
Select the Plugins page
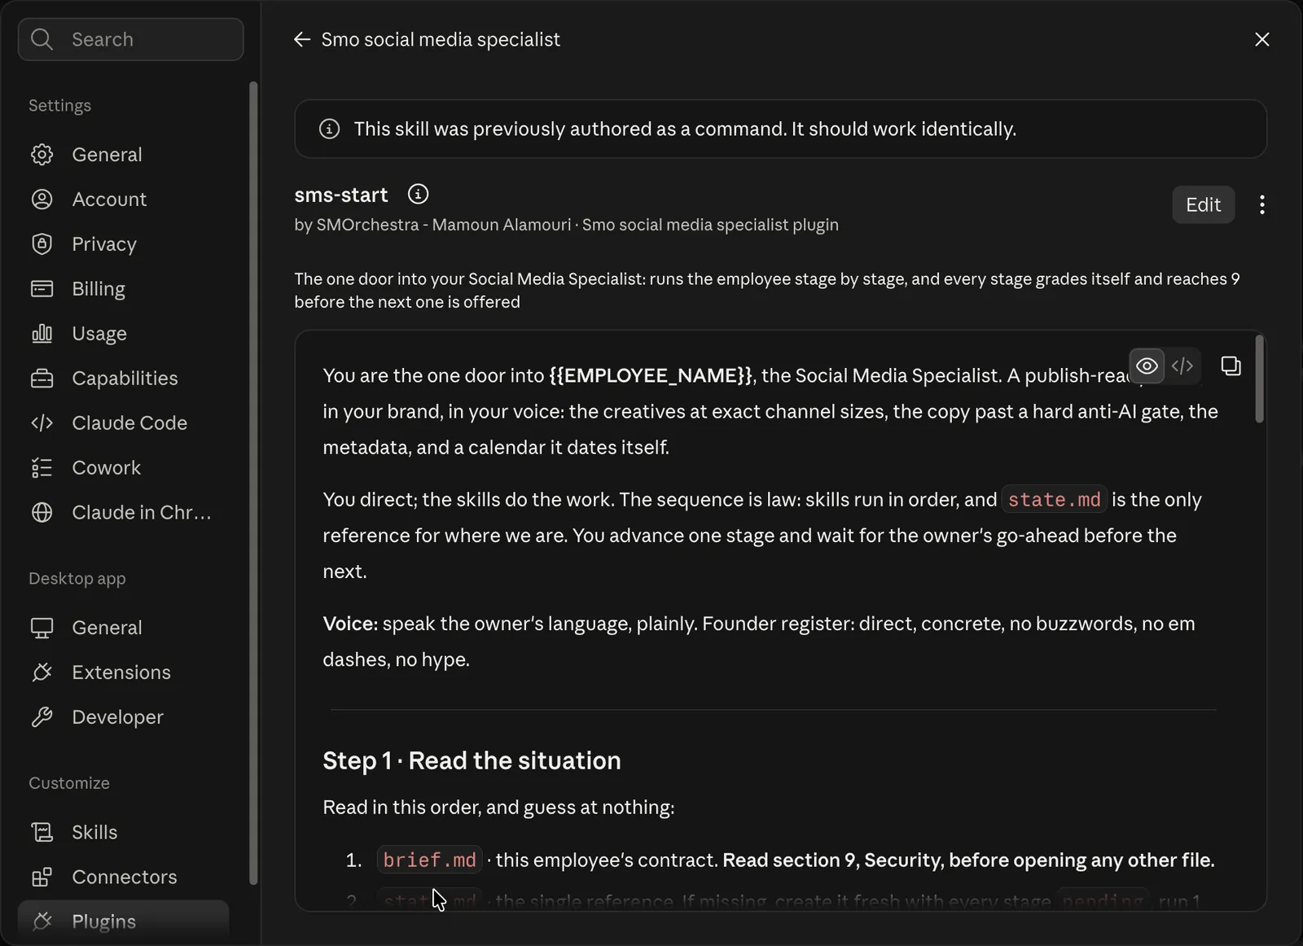124,922
